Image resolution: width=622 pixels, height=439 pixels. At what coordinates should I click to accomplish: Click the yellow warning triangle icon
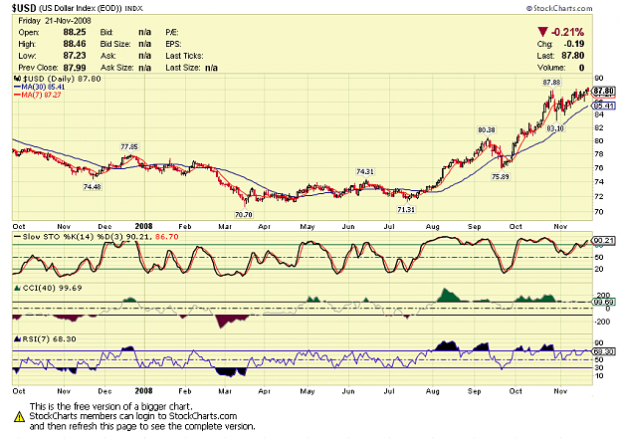[x=19, y=416]
